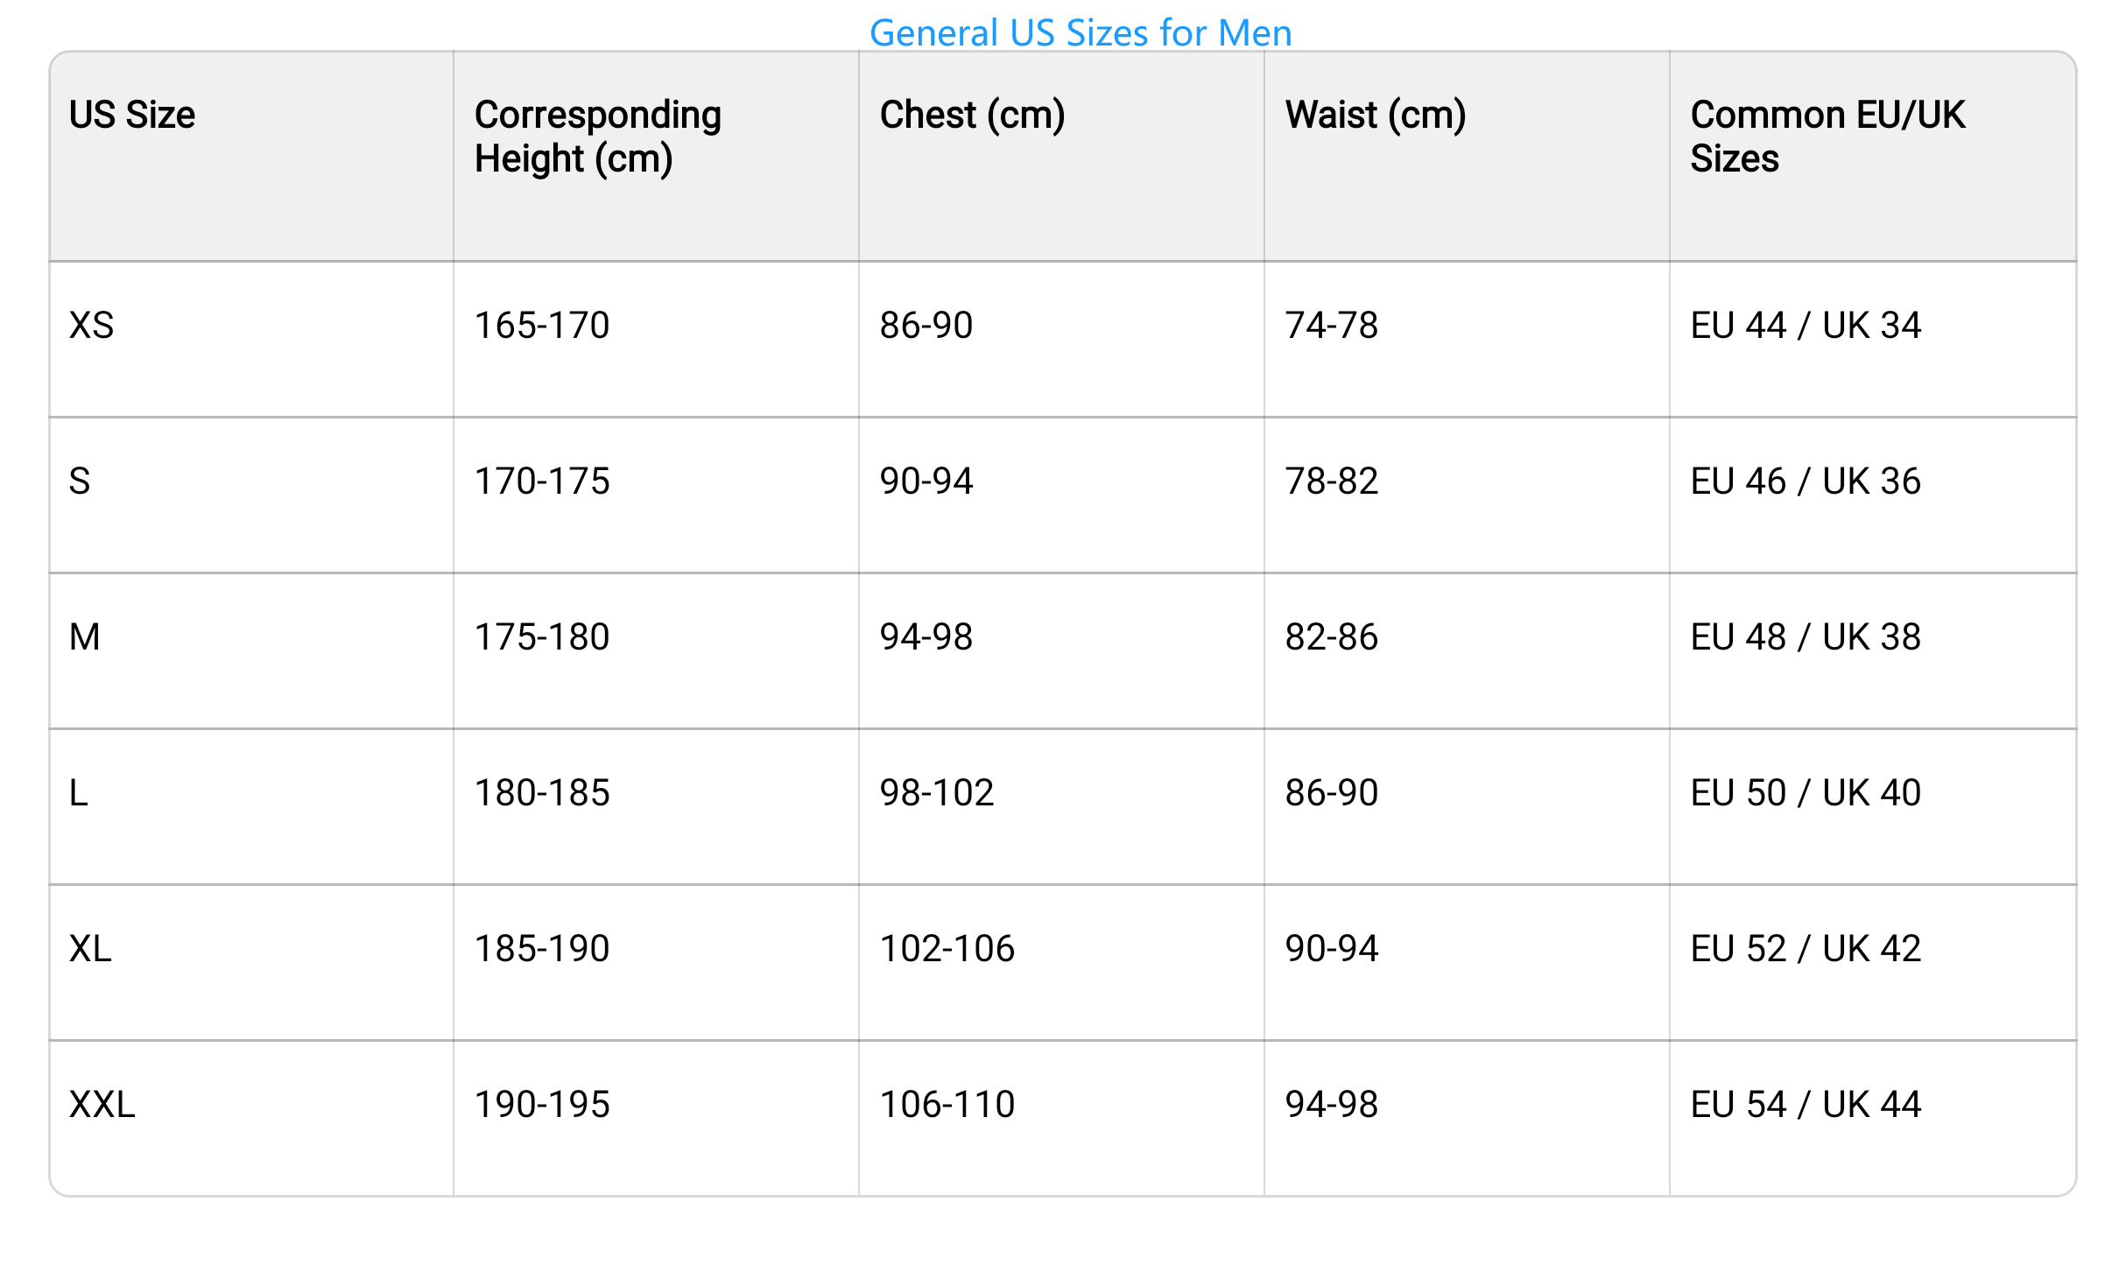The height and width of the screenshot is (1279, 2126).
Task: Select the Waist (cm) column header
Action: coord(1467,156)
